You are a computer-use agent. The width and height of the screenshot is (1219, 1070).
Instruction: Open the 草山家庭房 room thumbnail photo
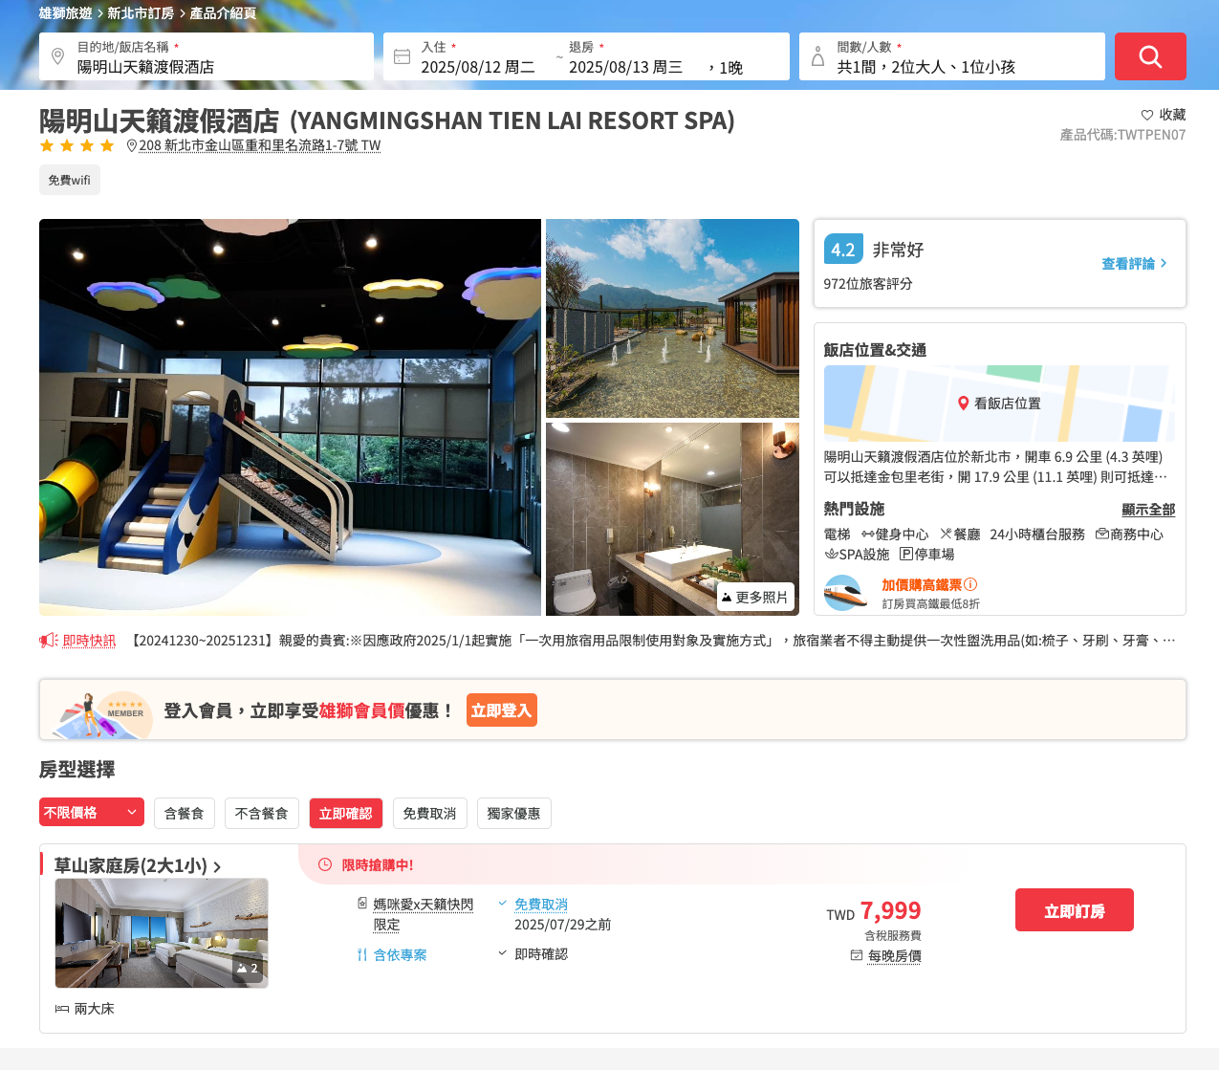point(162,932)
